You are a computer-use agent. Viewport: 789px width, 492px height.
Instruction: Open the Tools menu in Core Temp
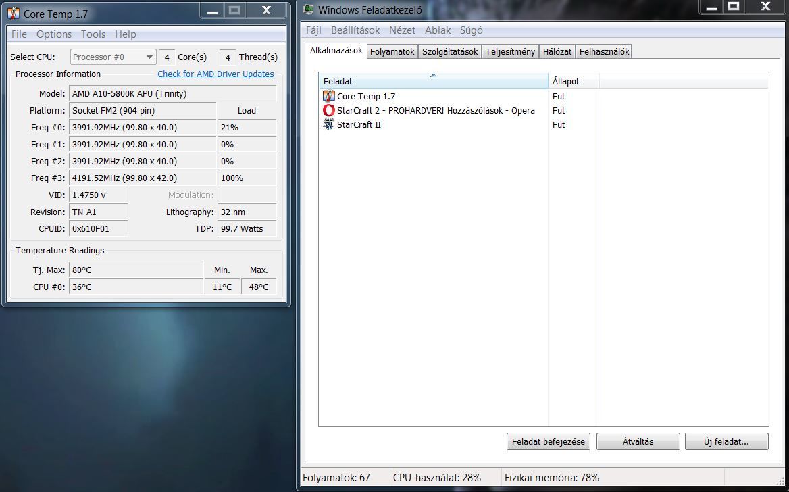pos(93,34)
